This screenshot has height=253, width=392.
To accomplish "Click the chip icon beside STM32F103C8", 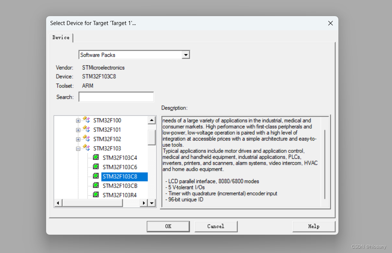I will coord(96,176).
